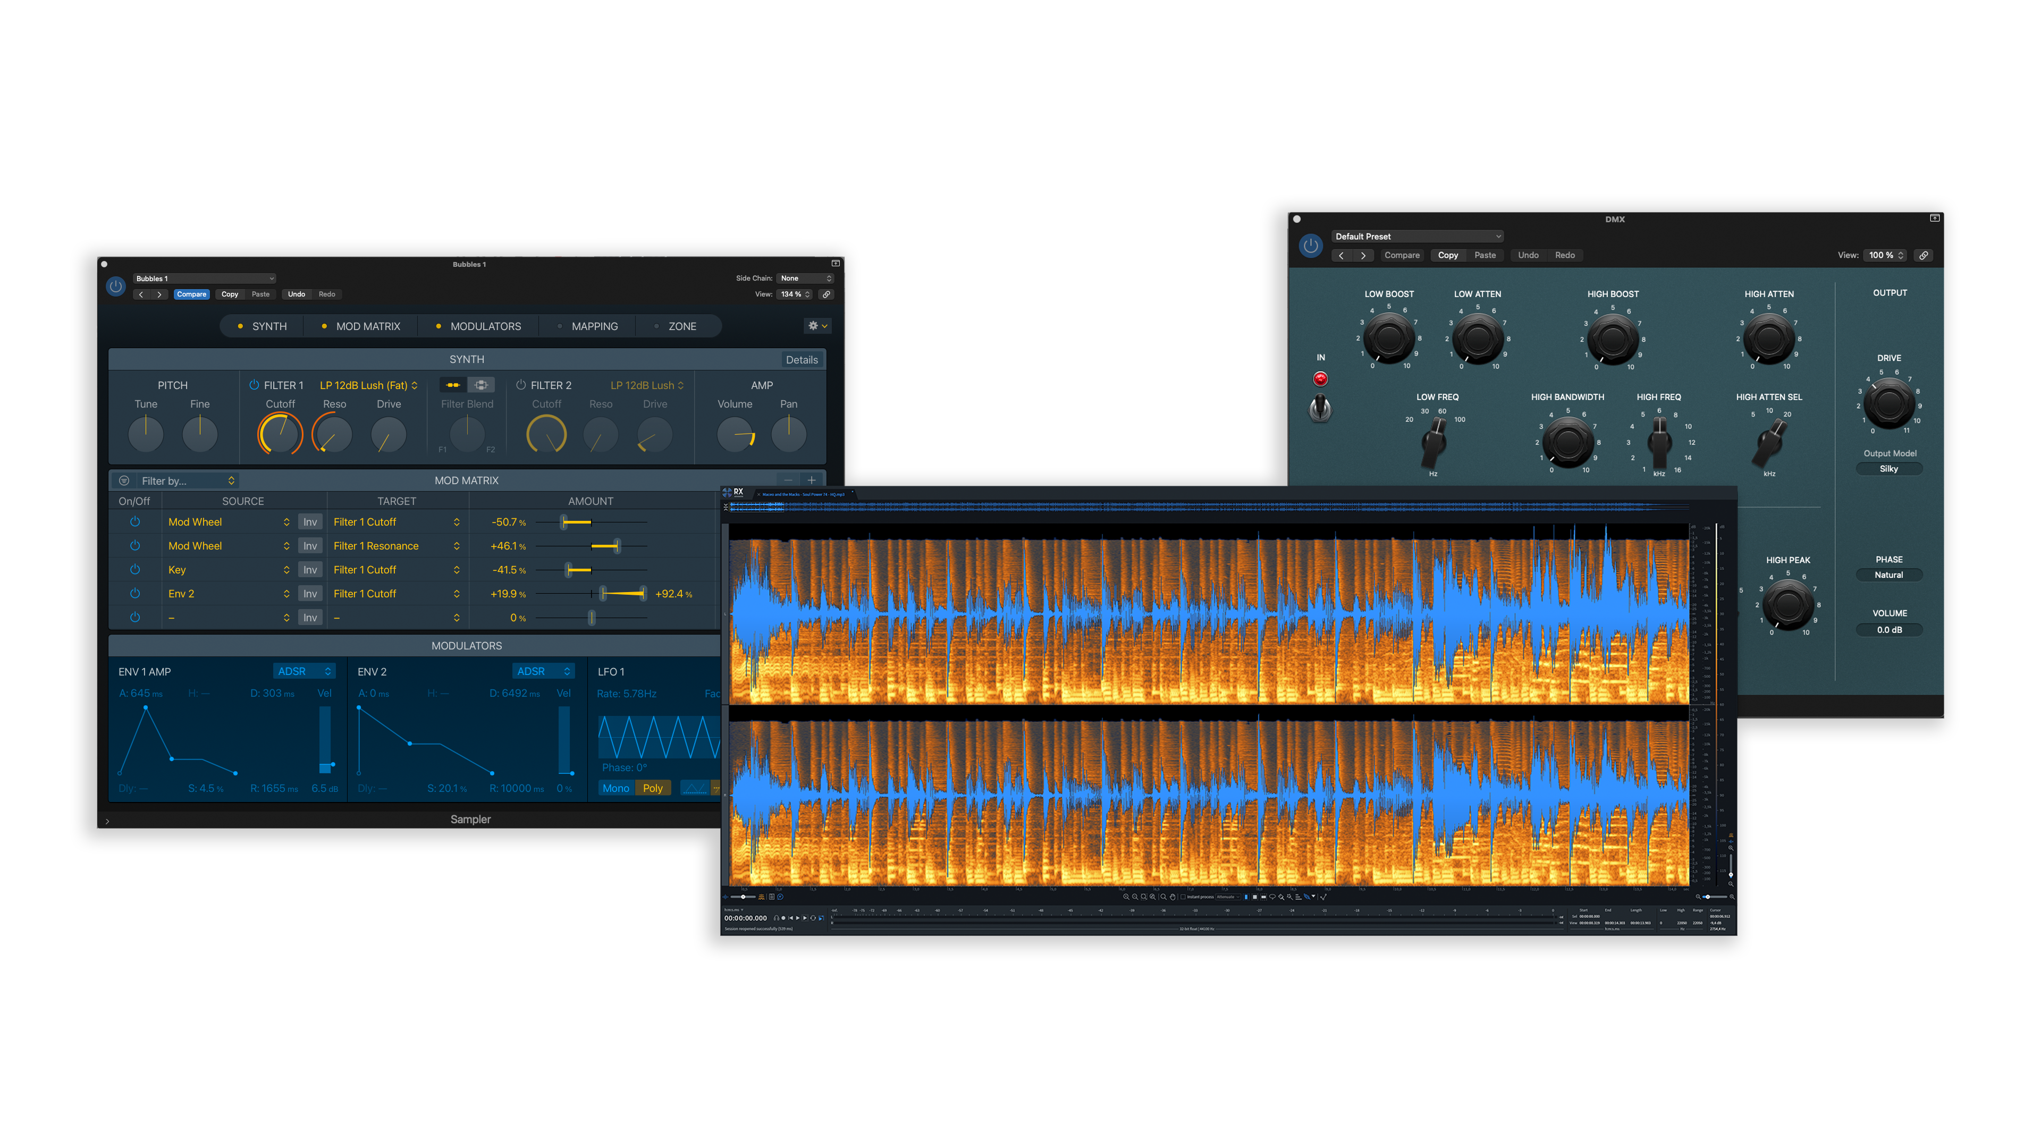Click the Silky Output Model field
This screenshot has height=1148, width=2041.
pos(1888,469)
